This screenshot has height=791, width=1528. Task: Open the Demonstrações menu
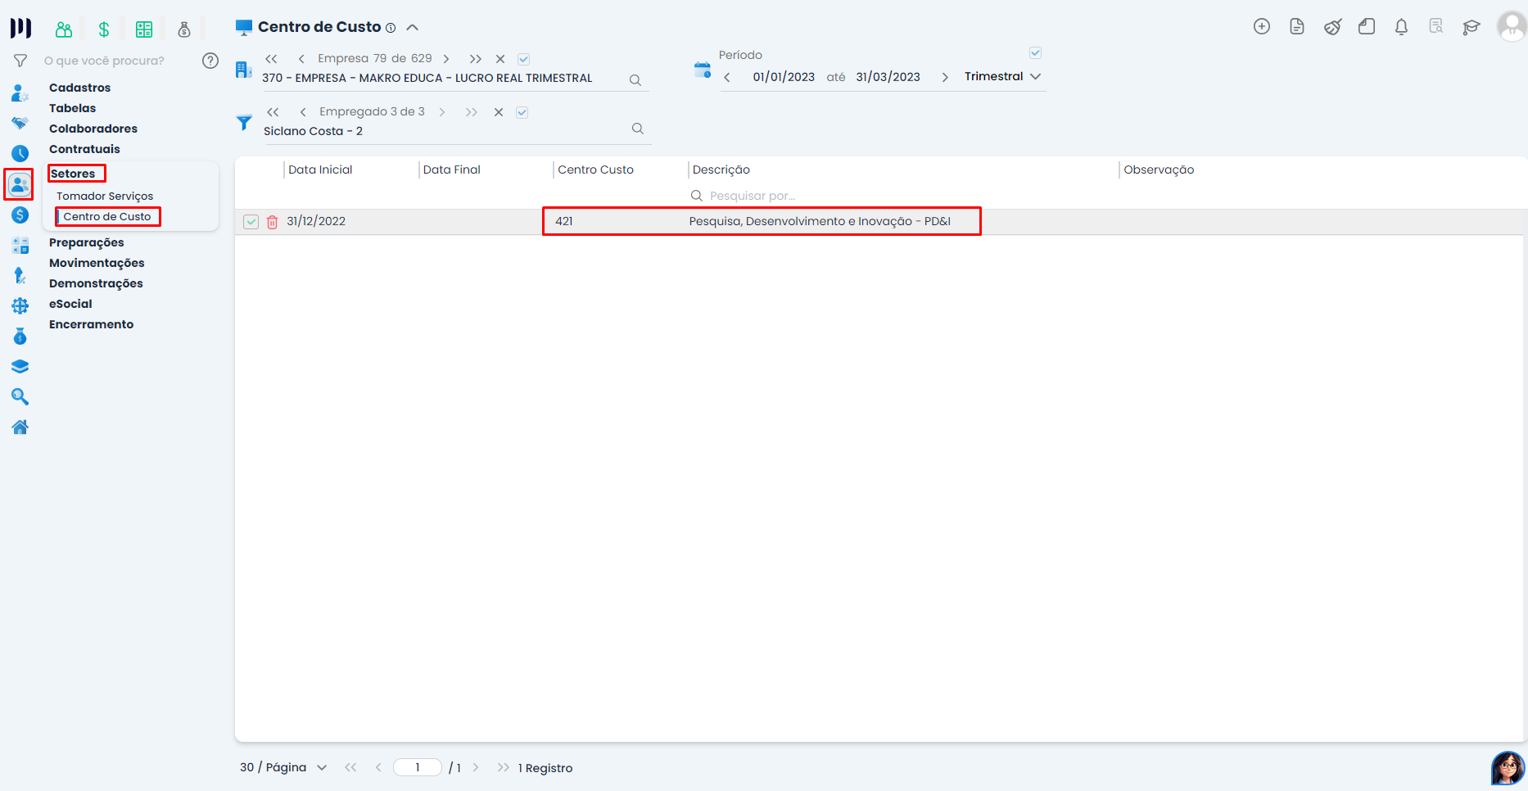96,283
